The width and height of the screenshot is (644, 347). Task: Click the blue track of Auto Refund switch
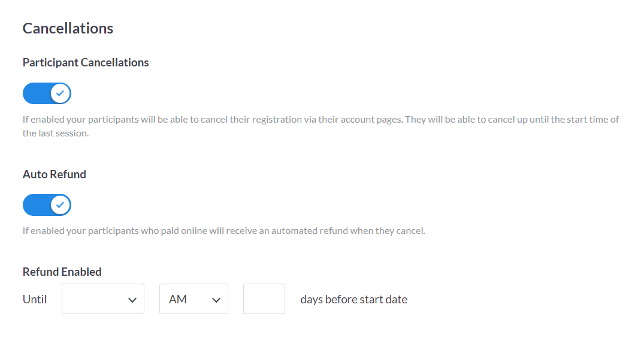coord(36,205)
